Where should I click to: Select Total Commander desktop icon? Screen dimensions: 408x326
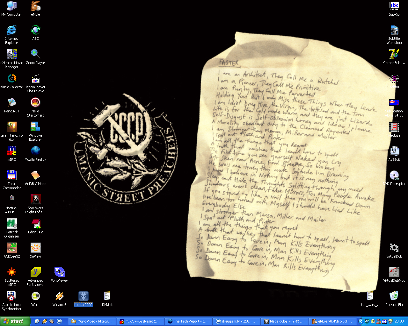pos(11,180)
